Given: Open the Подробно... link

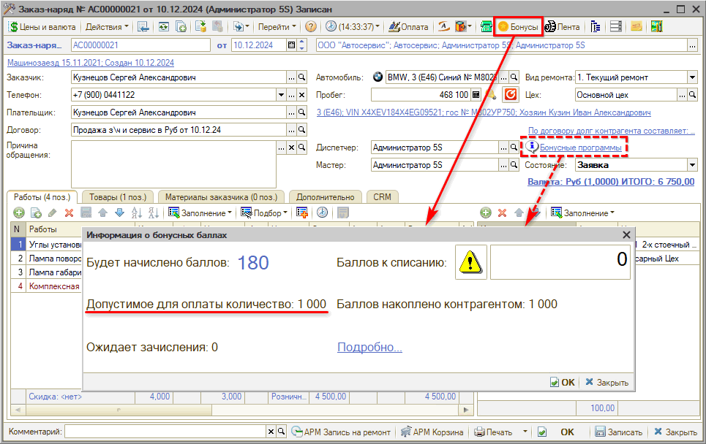Looking at the screenshot, I should point(369,348).
